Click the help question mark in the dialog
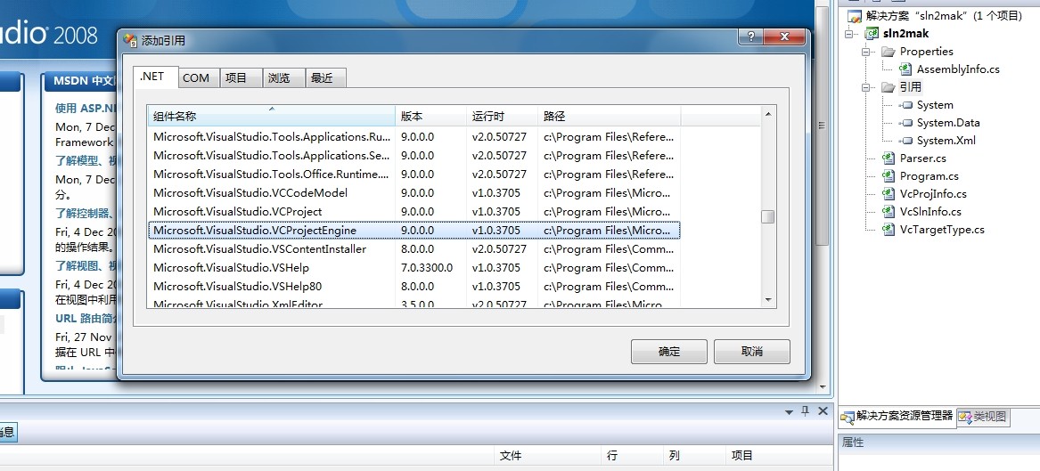The image size is (1040, 471). (x=750, y=37)
